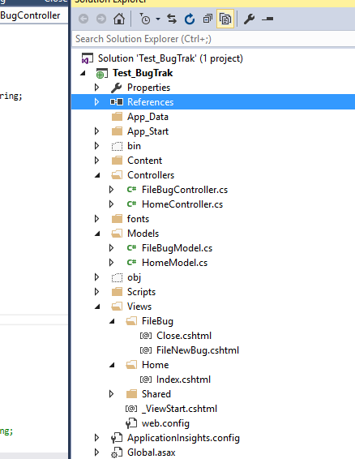Click C# icon of HomeModel.cs
The image size is (355, 459).
pos(131,262)
